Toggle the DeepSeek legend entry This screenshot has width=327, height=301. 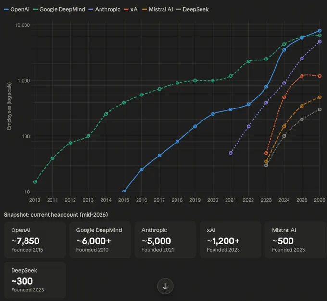point(192,10)
